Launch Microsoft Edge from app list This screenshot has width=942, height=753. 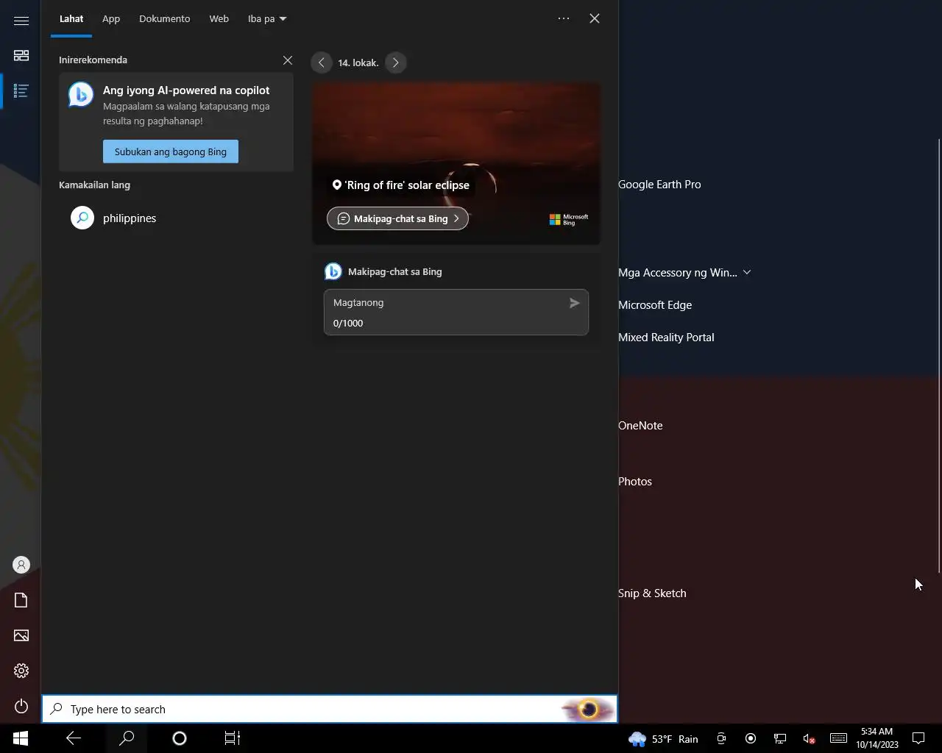click(655, 305)
